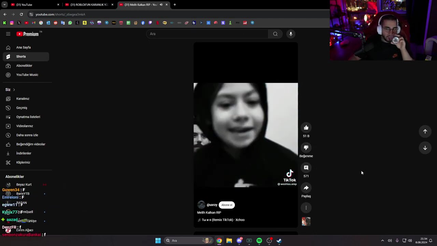
Task: Reload the page
Action: pyautogui.click(x=21, y=14)
